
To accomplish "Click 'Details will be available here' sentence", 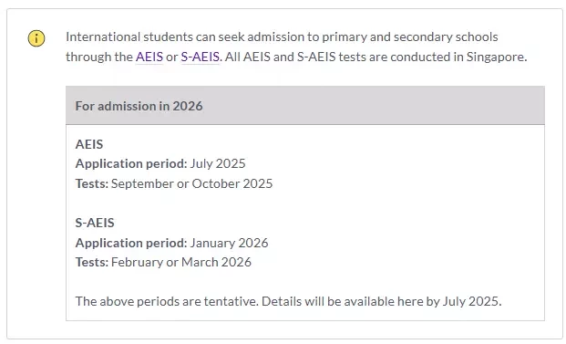I will click(382, 301).
